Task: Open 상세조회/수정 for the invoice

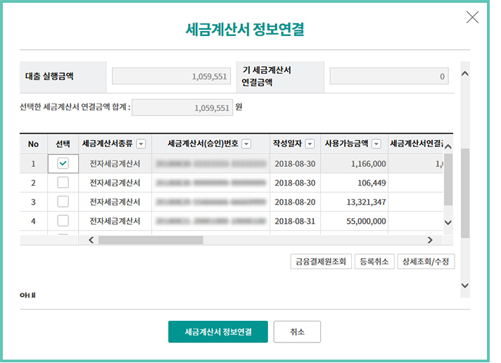Action: [x=426, y=262]
